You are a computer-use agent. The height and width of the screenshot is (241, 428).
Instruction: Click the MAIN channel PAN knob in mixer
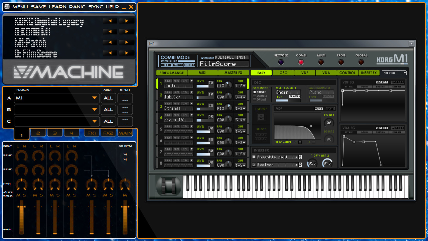(125, 184)
